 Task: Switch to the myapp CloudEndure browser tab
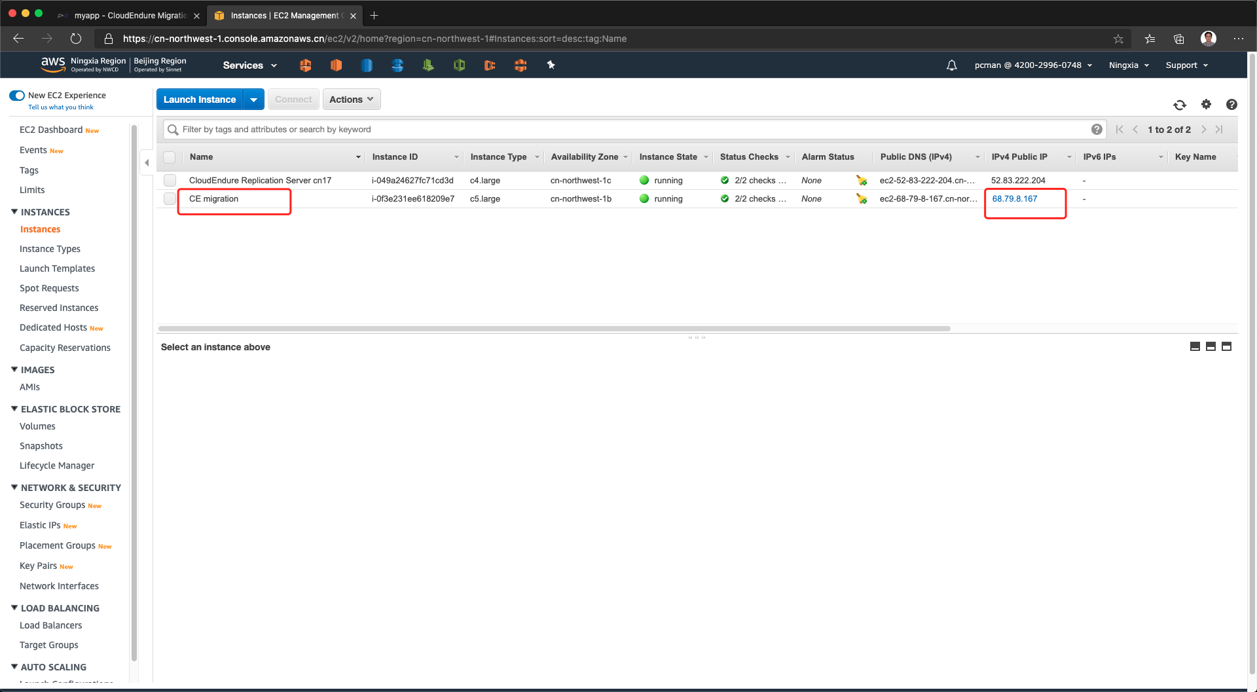coord(130,16)
